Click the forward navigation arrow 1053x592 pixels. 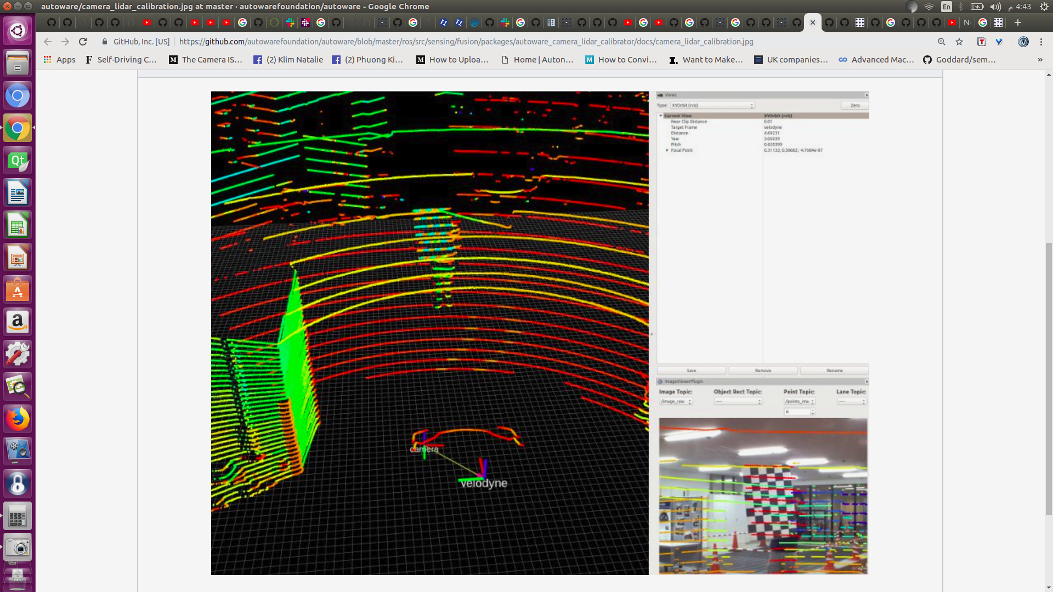pos(65,42)
